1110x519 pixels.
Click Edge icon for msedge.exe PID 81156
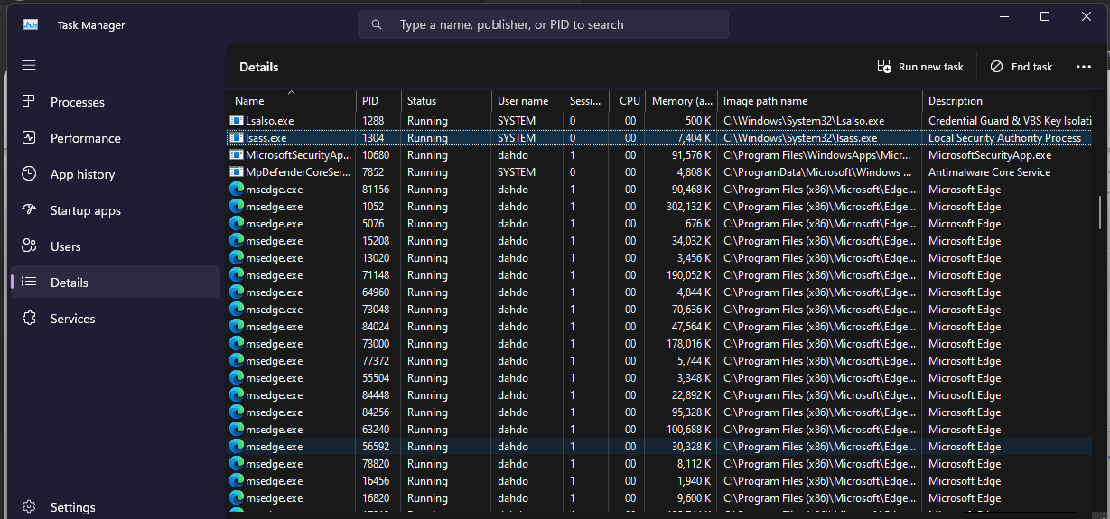click(237, 190)
